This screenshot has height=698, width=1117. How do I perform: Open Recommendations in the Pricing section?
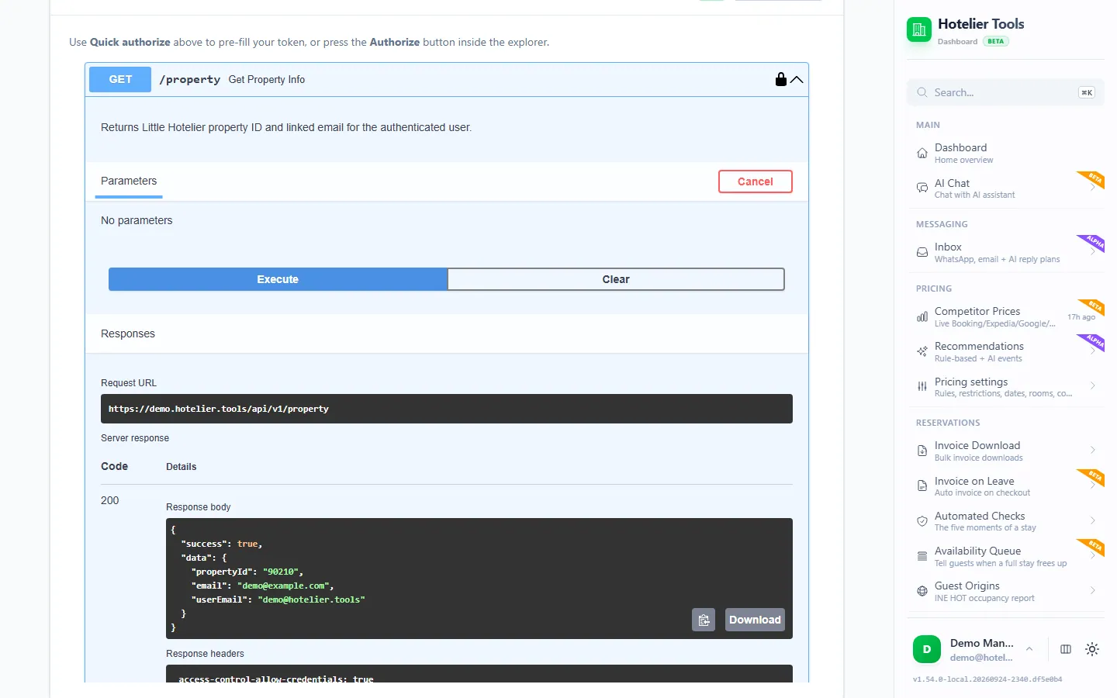[1006, 351]
